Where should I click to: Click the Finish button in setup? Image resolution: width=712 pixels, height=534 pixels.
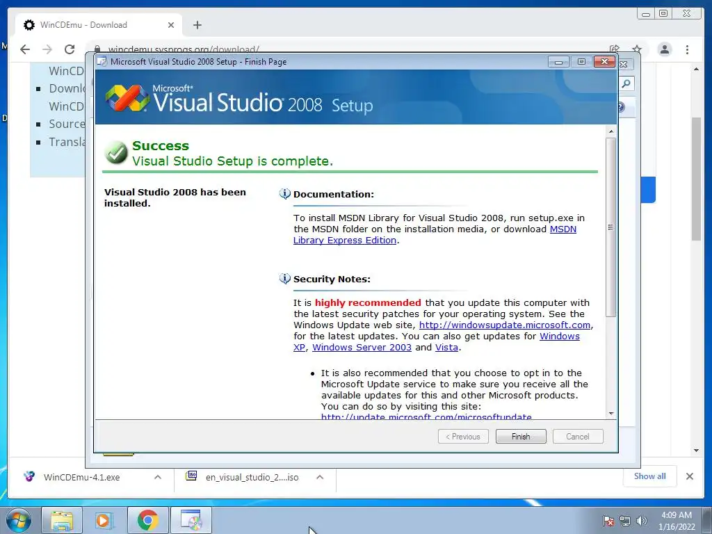[521, 437]
